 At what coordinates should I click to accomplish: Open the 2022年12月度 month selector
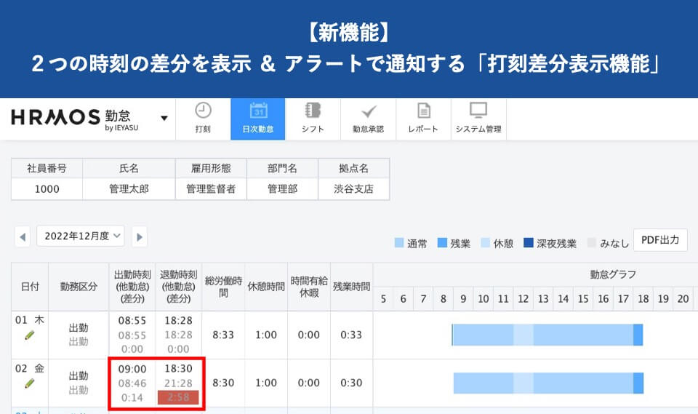click(x=81, y=236)
